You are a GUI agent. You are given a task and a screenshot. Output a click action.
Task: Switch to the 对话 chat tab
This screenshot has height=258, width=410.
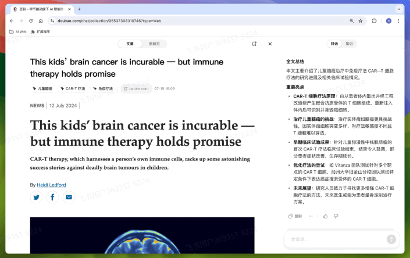click(x=334, y=44)
